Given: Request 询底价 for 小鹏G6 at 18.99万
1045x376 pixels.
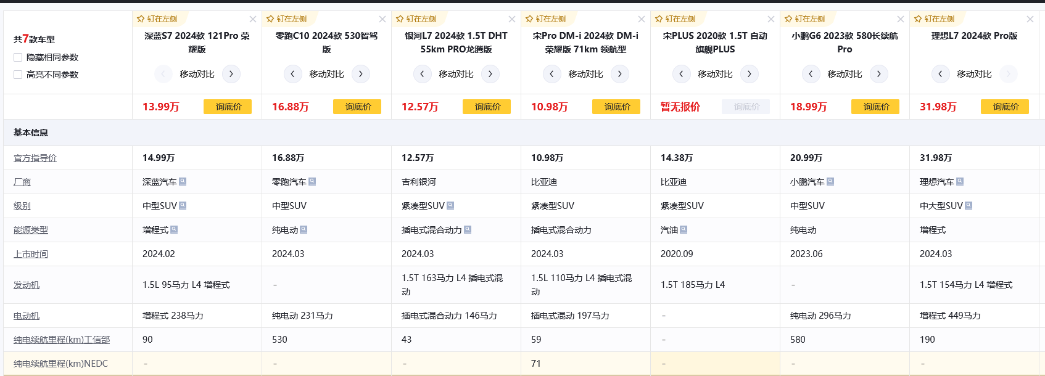Looking at the screenshot, I should tap(875, 107).
